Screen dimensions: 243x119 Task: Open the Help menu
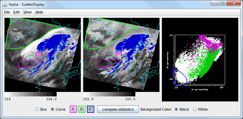(39, 12)
